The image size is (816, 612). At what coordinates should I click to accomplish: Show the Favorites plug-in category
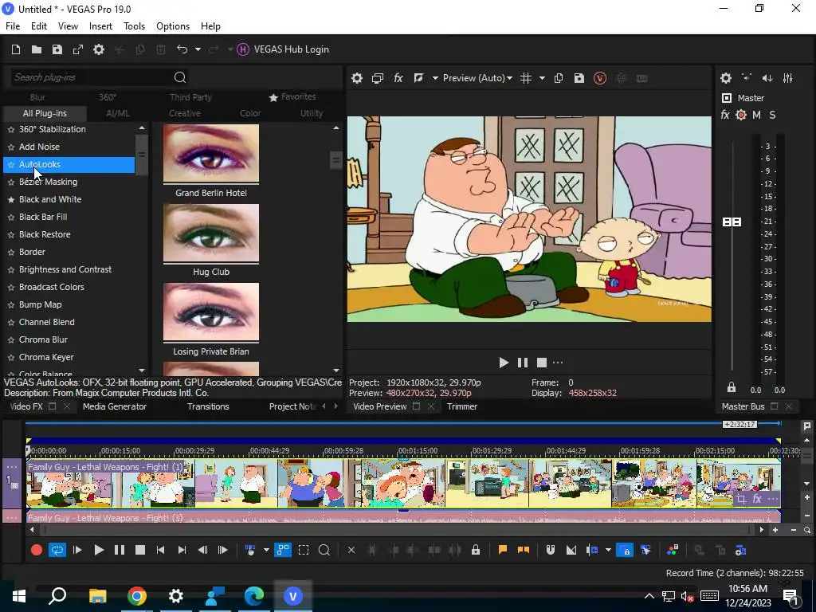click(292, 96)
